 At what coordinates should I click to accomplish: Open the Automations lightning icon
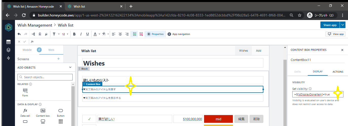[x=8, y=58]
